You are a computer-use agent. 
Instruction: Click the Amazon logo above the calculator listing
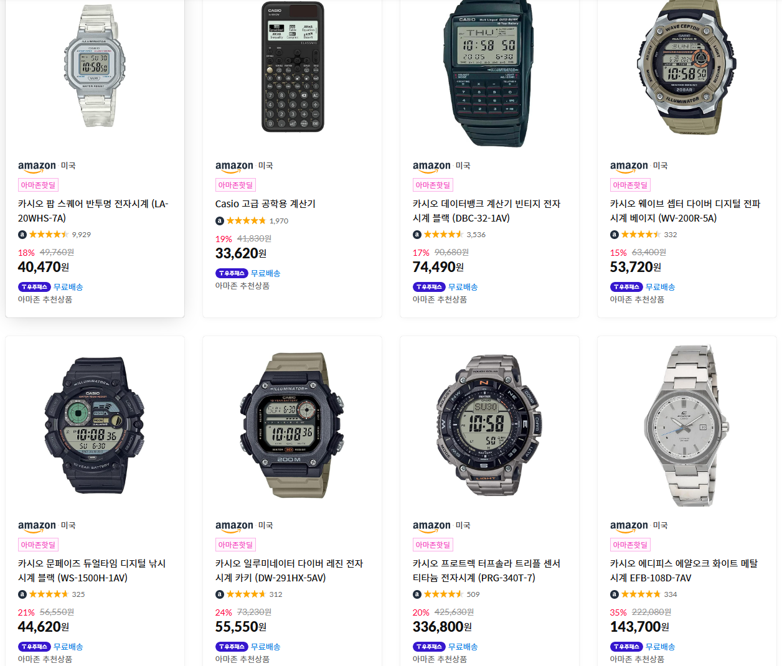click(234, 166)
